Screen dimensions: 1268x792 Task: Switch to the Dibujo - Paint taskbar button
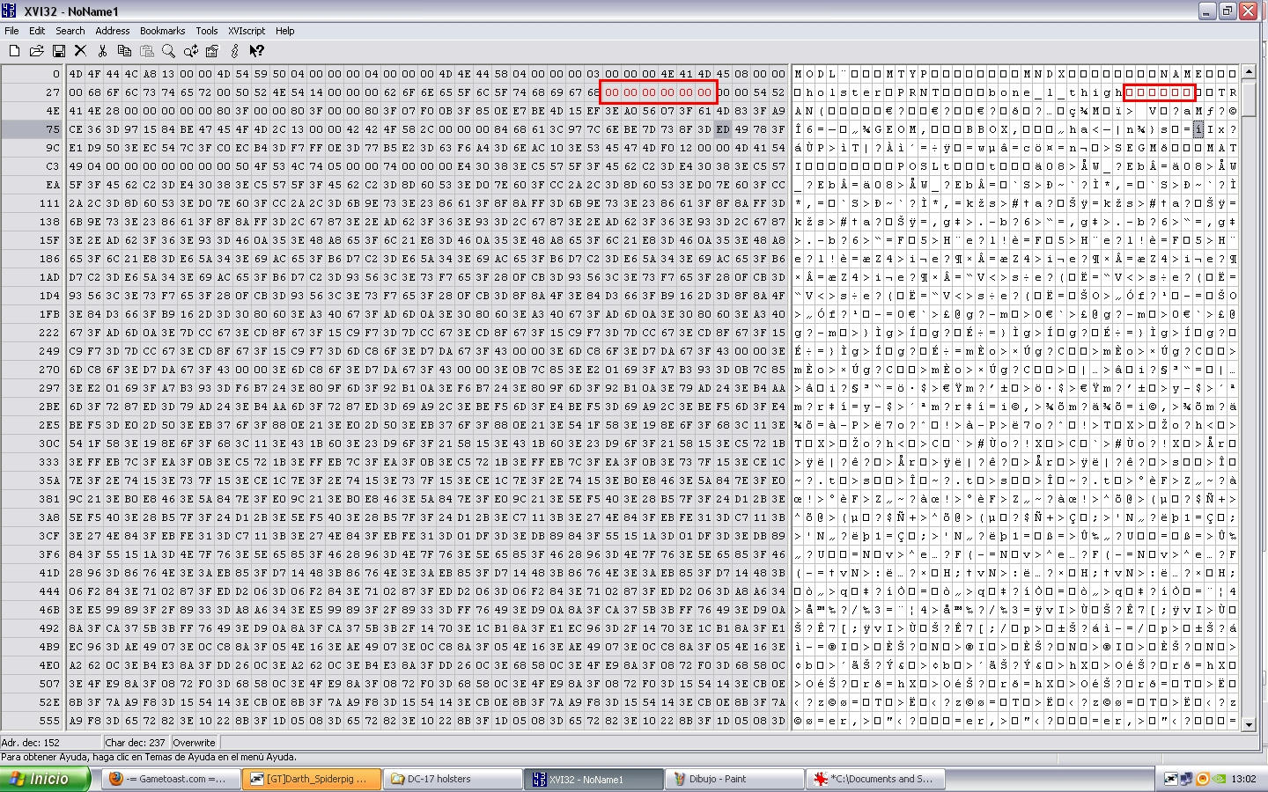pos(736,779)
